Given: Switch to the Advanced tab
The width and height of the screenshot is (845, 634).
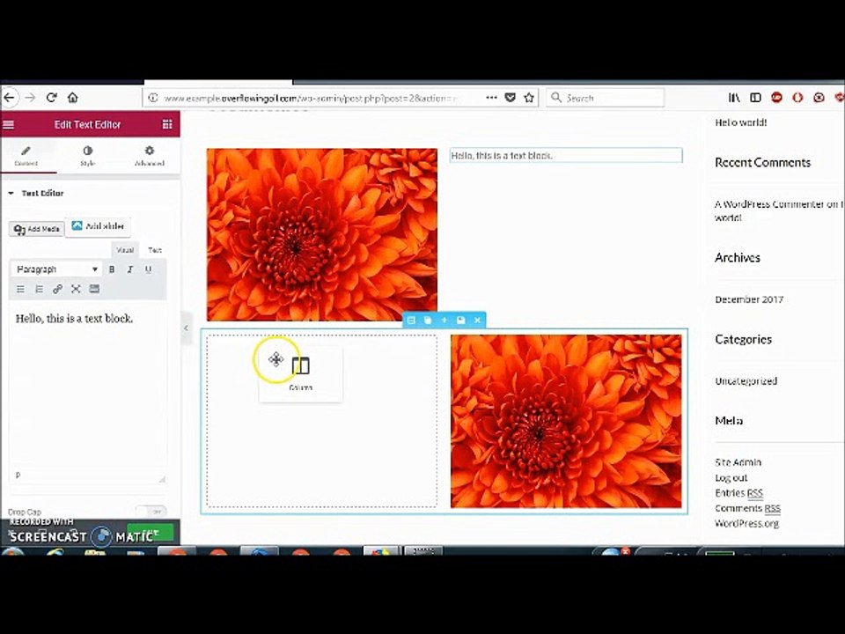Looking at the screenshot, I should pos(150,156).
